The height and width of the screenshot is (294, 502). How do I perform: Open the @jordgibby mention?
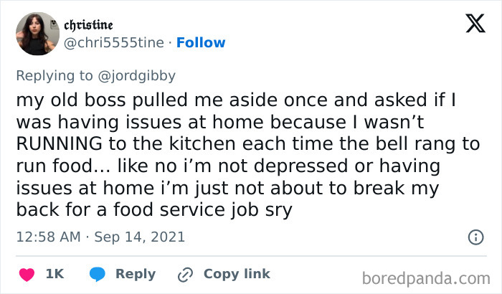pyautogui.click(x=136, y=76)
